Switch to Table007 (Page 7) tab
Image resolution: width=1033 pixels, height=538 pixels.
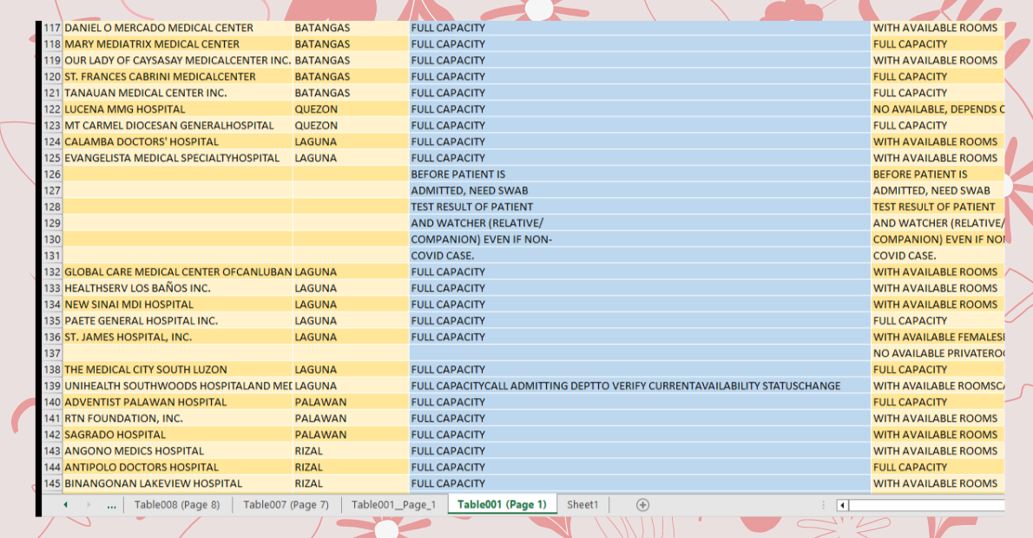tap(286, 504)
